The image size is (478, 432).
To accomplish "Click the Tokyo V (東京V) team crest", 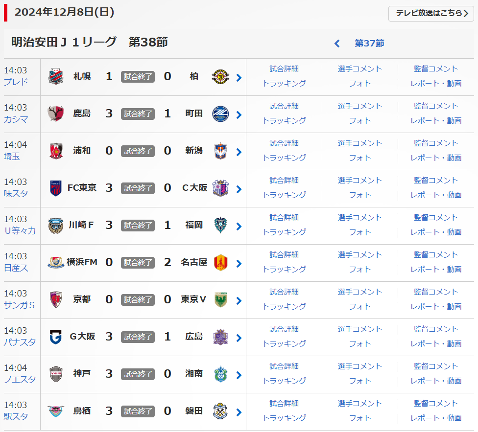I will click(x=220, y=300).
